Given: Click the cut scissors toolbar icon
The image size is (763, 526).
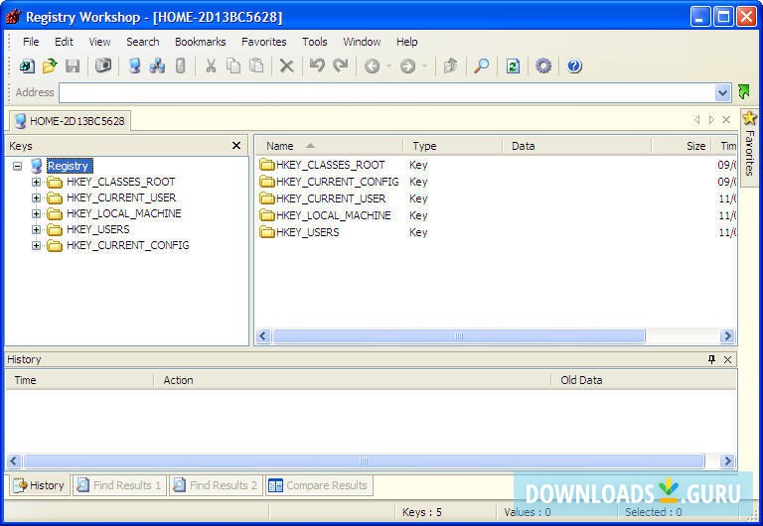Looking at the screenshot, I should [211, 66].
